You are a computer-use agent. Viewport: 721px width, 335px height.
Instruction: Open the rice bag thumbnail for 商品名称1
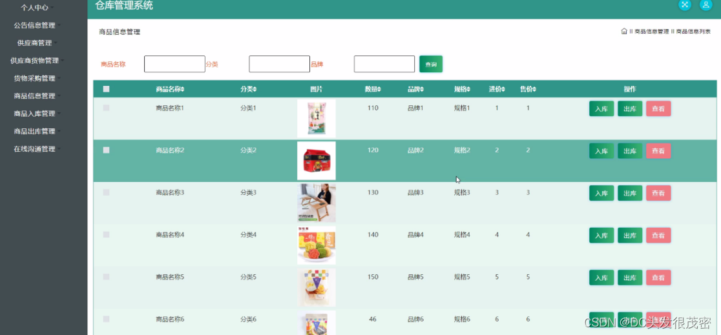[x=317, y=119]
